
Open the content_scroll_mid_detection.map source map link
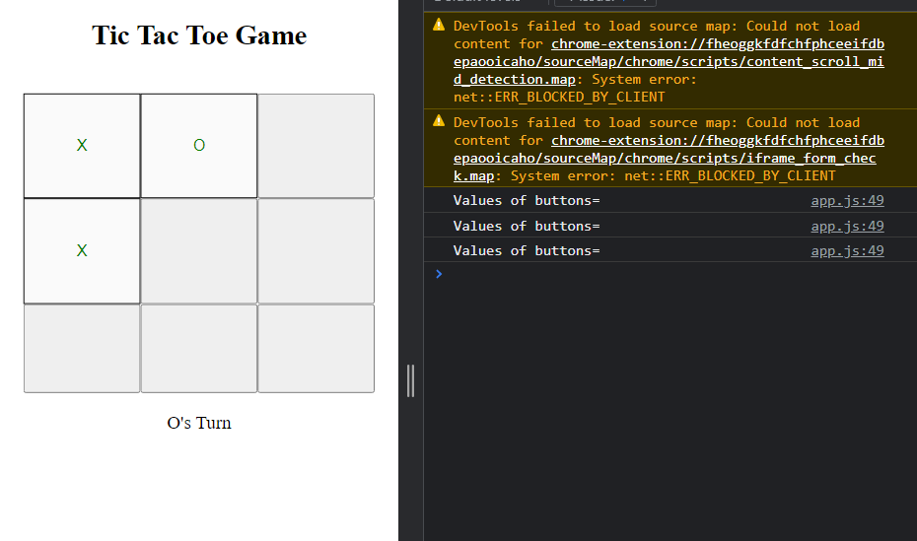(x=669, y=61)
